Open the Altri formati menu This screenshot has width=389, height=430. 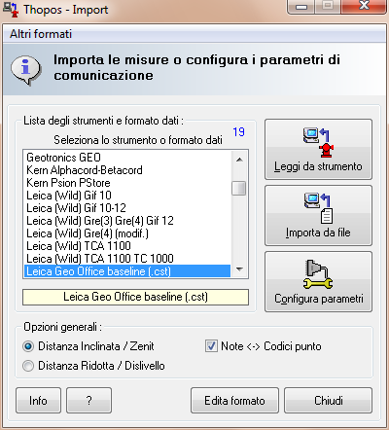click(41, 34)
